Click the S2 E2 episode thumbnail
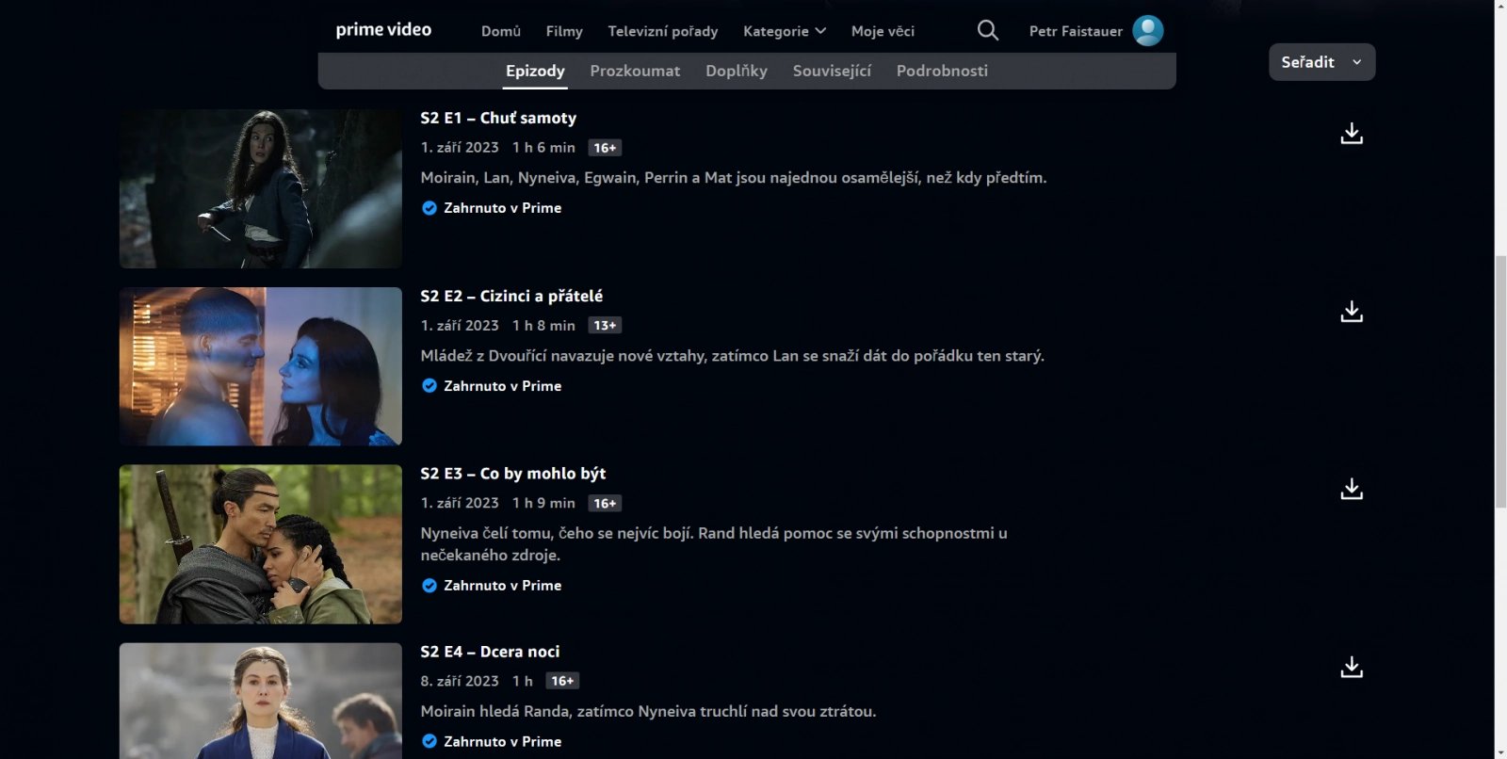 (261, 366)
